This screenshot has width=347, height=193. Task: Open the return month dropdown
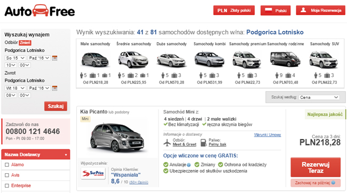pos(40,88)
